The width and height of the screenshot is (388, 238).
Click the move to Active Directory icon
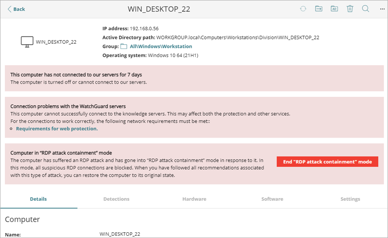[x=334, y=9]
